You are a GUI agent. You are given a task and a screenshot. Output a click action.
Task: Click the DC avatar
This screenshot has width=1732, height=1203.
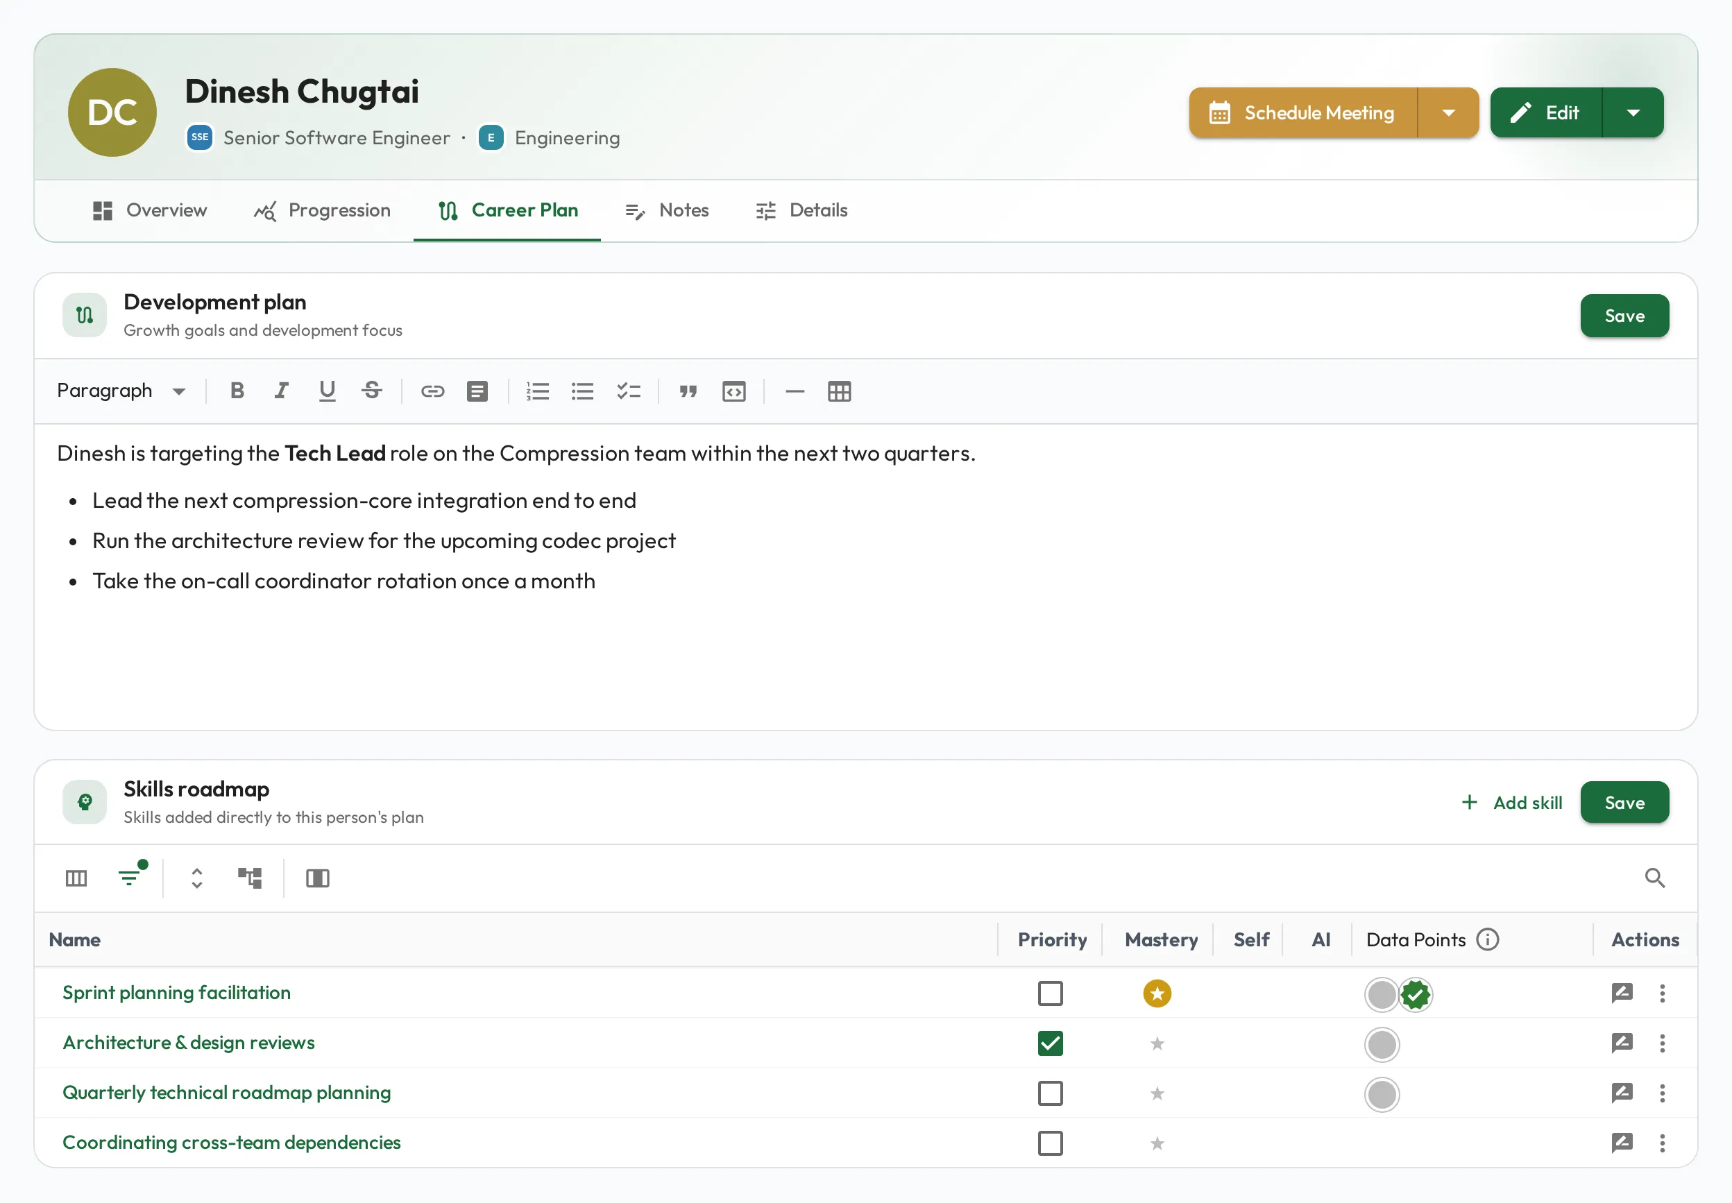click(x=112, y=112)
